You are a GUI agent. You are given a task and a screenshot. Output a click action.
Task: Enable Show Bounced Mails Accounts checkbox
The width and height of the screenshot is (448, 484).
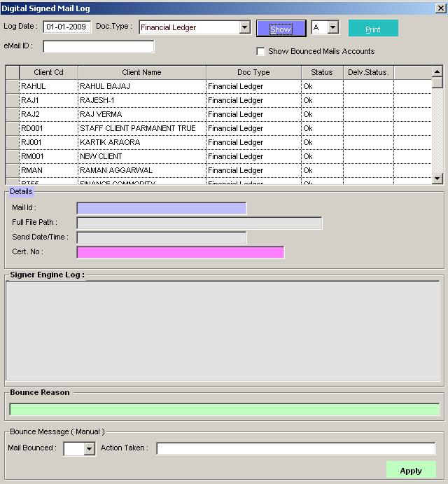pos(261,51)
